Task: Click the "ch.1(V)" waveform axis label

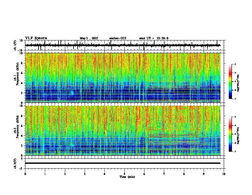Action: (x=15, y=45)
